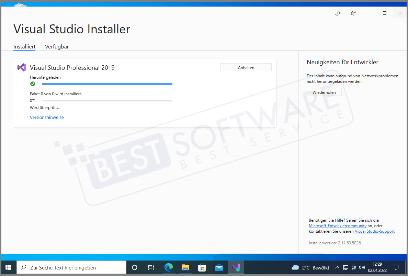Open Microsoft Store from the taskbar
The width and height of the screenshot is (408, 276).
click(x=202, y=267)
